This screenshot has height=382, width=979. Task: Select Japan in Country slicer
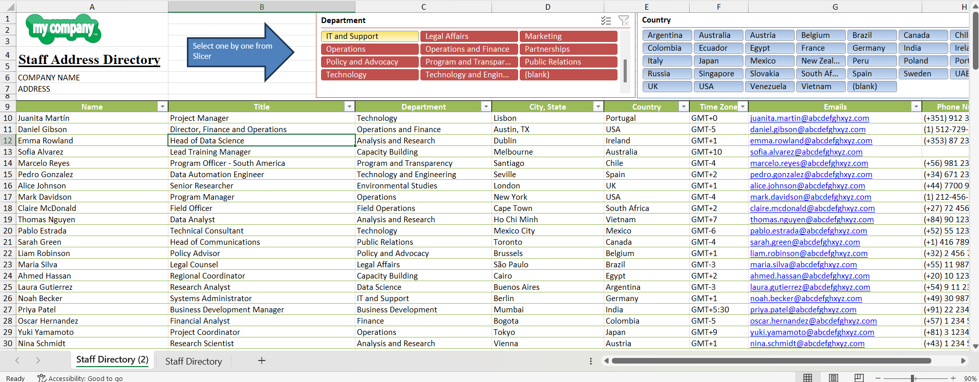point(718,61)
